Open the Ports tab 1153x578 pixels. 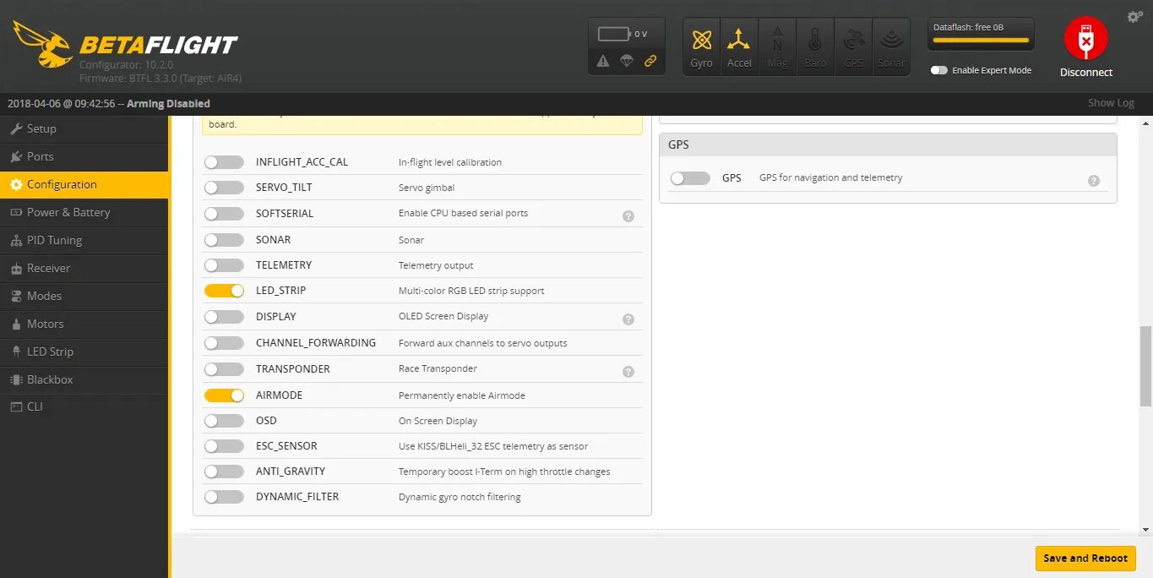(84, 157)
